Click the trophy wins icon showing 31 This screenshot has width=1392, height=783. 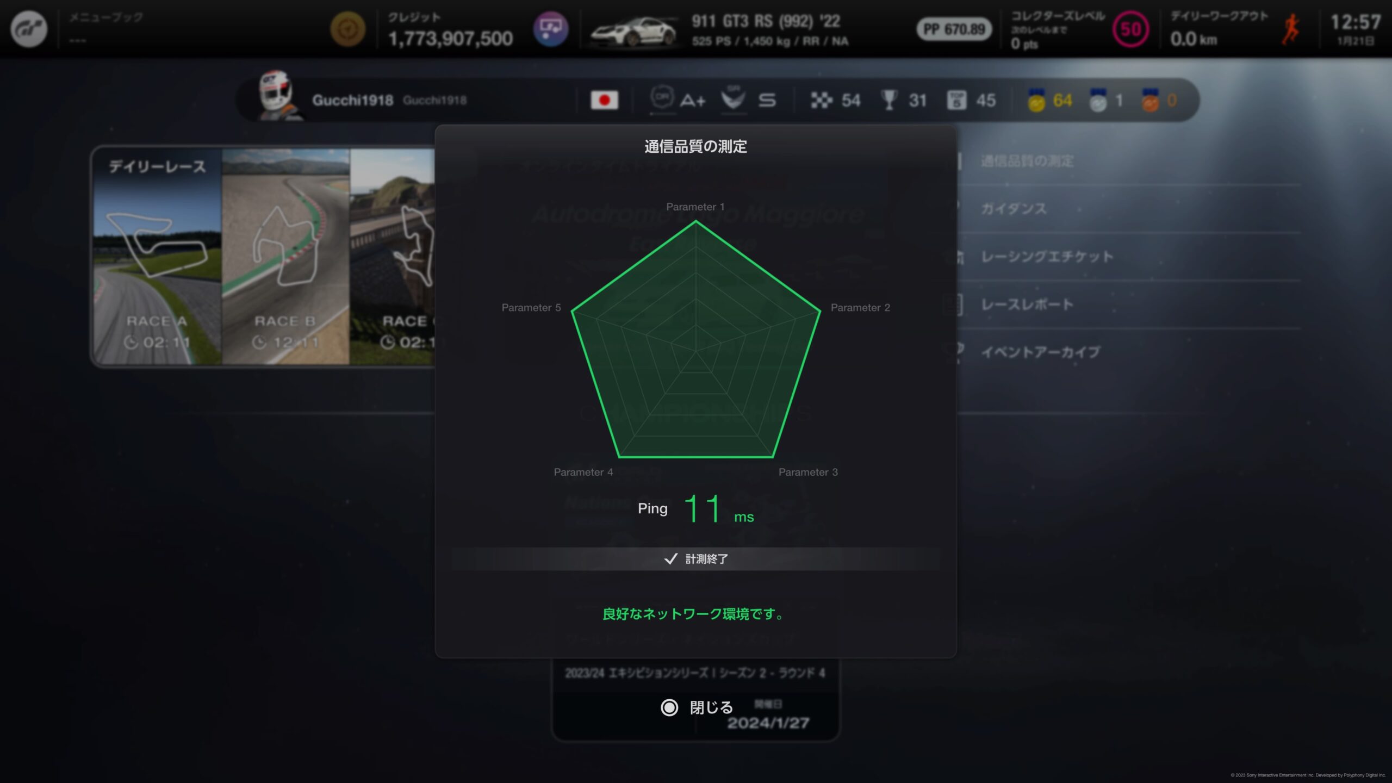point(888,100)
